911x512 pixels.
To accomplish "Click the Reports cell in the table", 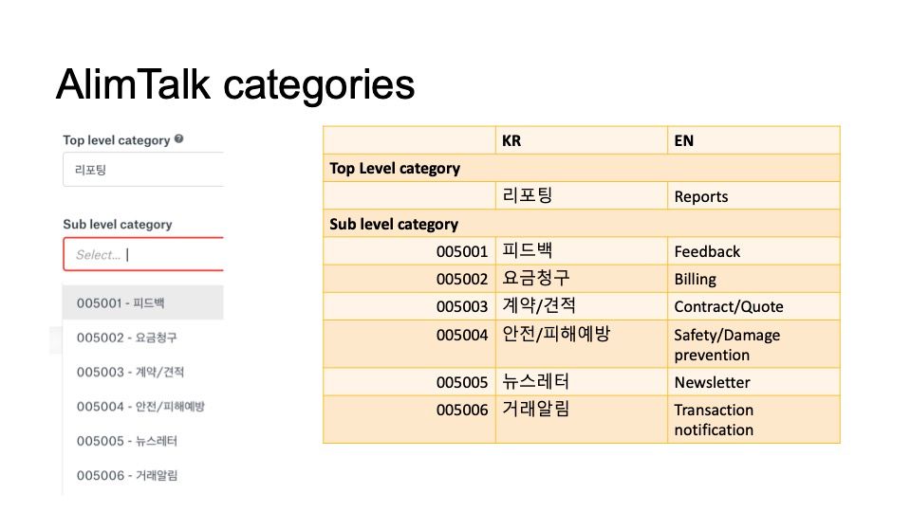I will pyautogui.click(x=753, y=195).
